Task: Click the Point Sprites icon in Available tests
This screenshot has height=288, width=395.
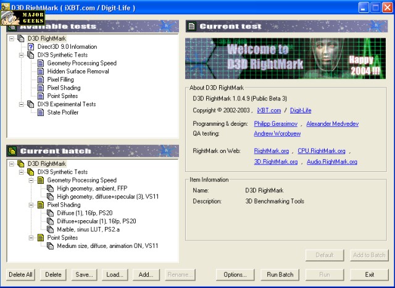Action: [41, 96]
